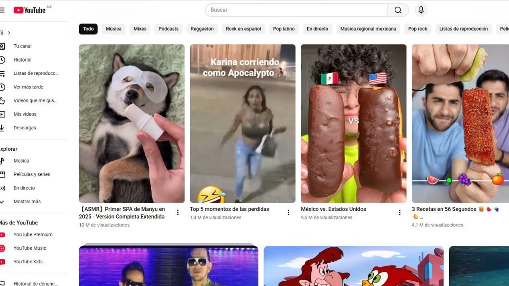The height and width of the screenshot is (286, 509).
Task: Select the Mixes filter chip
Action: (140, 29)
